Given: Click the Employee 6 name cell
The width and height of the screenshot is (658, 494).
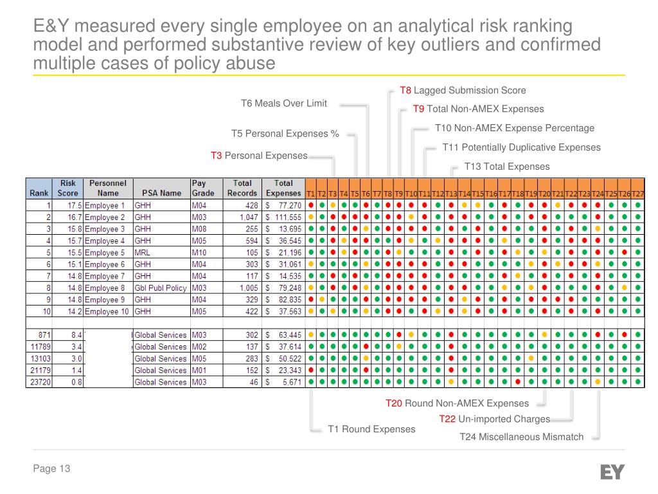Looking at the screenshot, I should tap(108, 264).
